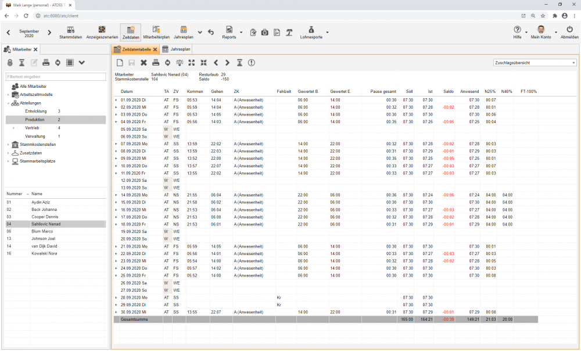Click the select-all list icon in Mitarbeiter panel
This screenshot has height=351, width=581.
(70, 63)
